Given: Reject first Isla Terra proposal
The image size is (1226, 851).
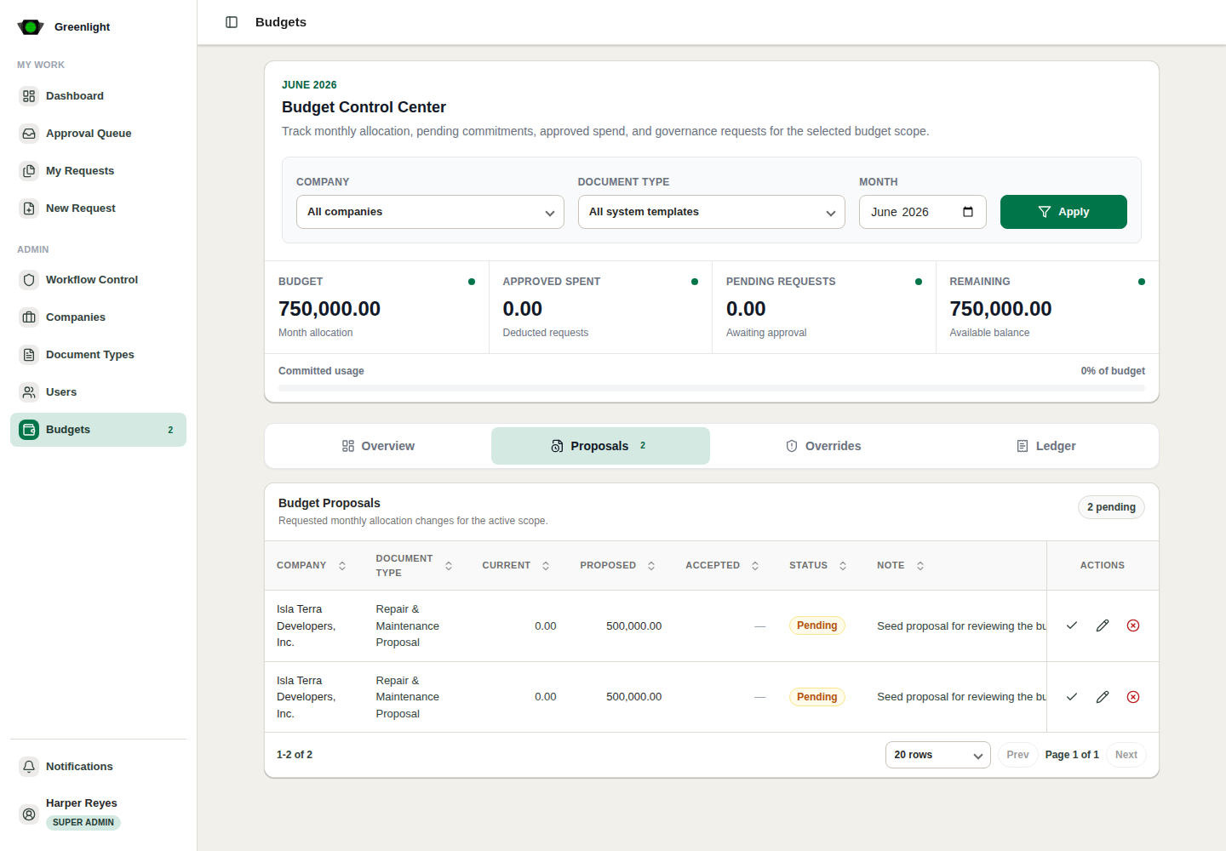Looking at the screenshot, I should tap(1133, 625).
